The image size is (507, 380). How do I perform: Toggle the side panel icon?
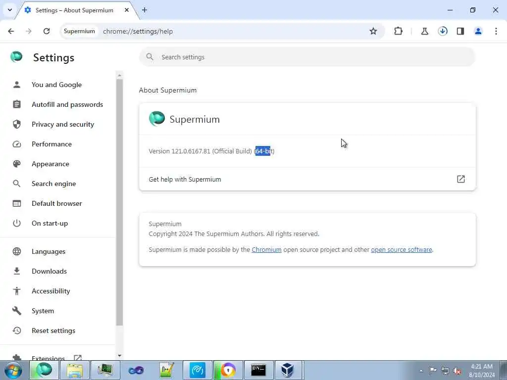coord(460,31)
